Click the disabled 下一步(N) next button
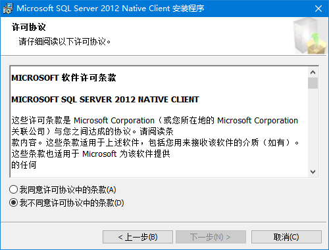This screenshot has width=329, height=250. pyautogui.click(x=211, y=237)
